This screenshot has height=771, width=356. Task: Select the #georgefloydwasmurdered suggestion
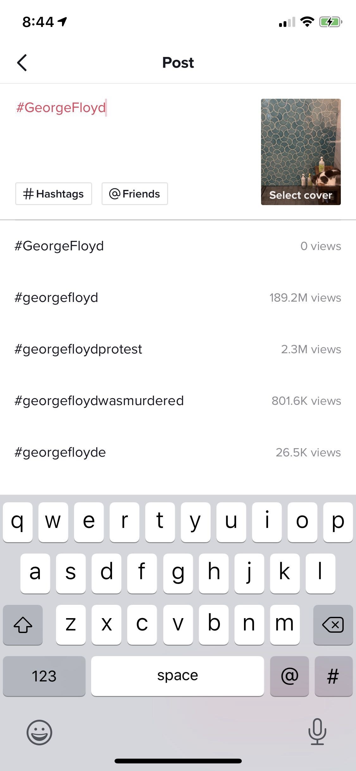click(x=177, y=401)
